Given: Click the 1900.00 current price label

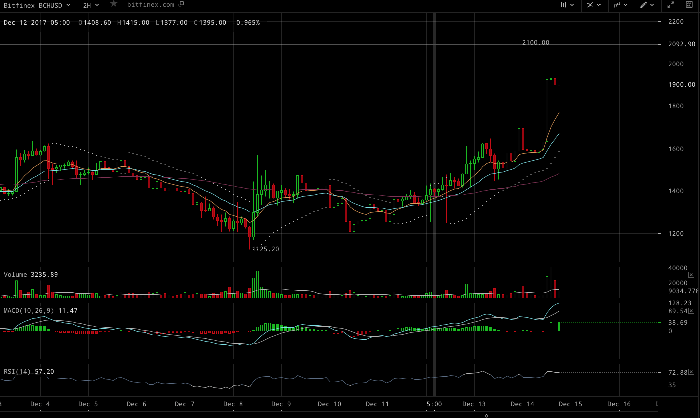Looking at the screenshot, I should click(x=681, y=85).
